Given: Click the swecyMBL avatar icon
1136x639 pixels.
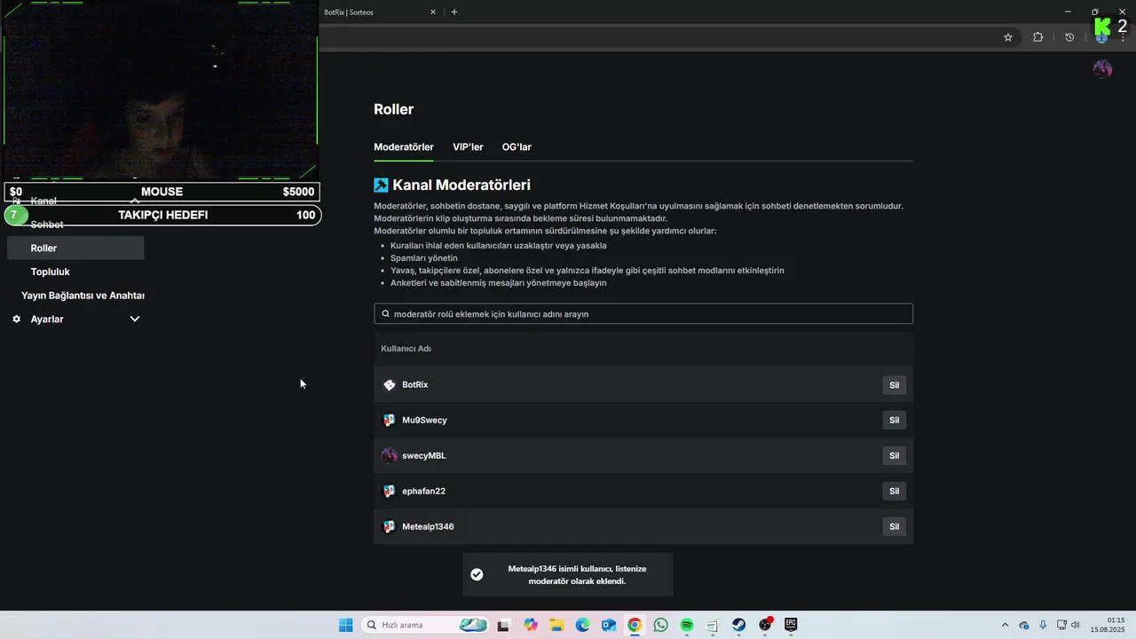Looking at the screenshot, I should coord(389,456).
